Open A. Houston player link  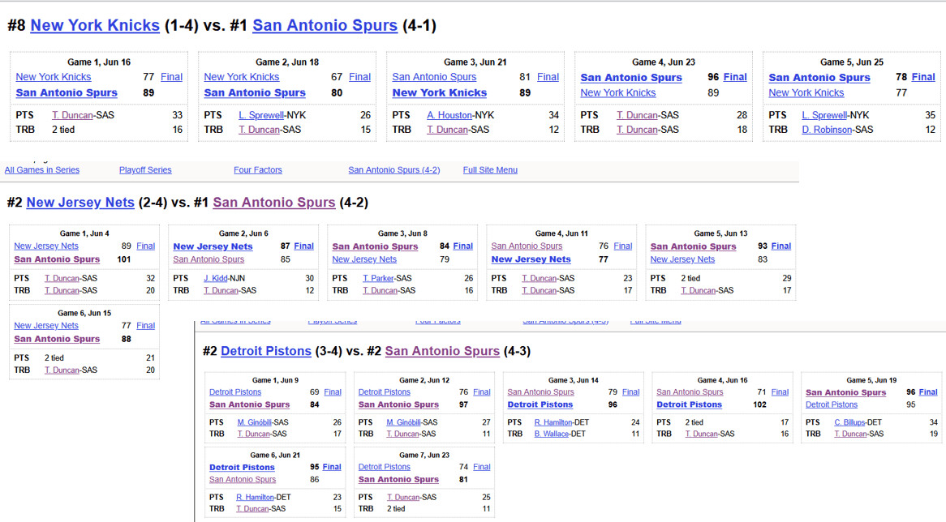(x=449, y=115)
